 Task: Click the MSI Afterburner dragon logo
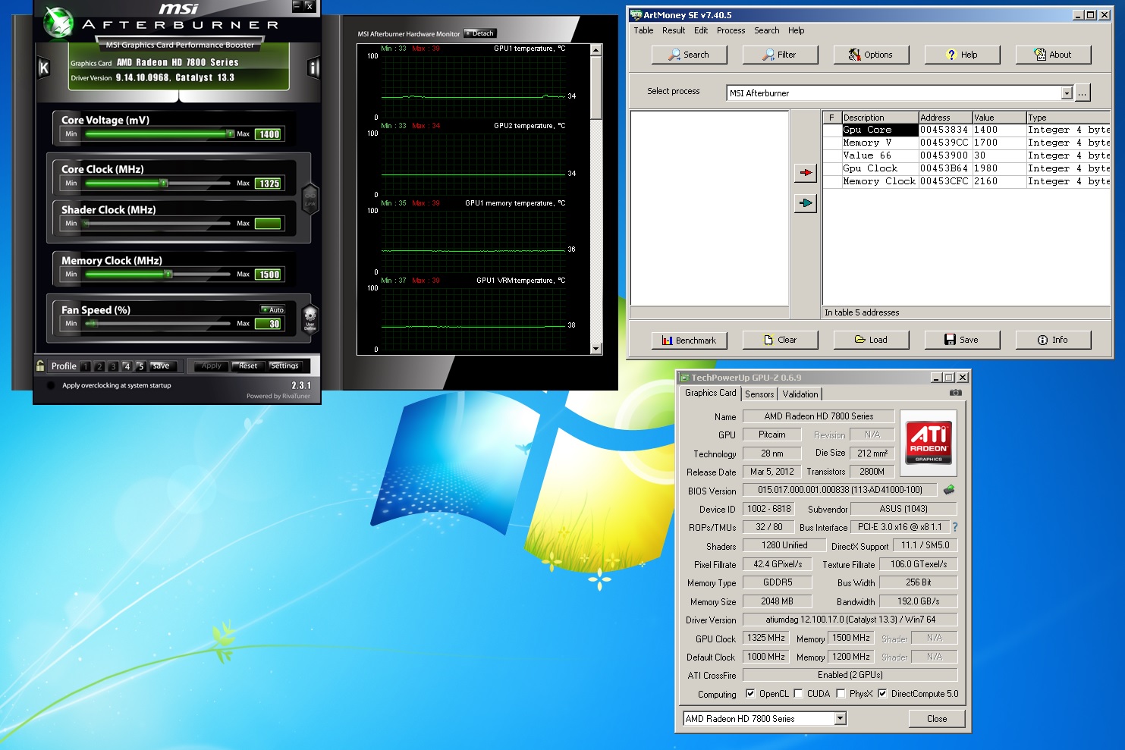pos(58,23)
